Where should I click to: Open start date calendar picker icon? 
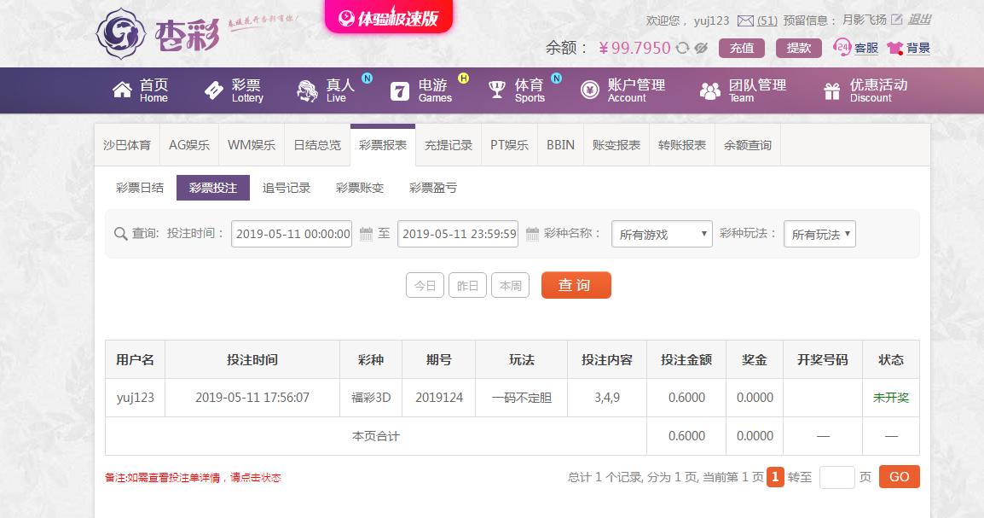[367, 234]
